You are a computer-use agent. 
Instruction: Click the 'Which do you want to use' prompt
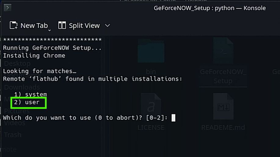(x=85, y=118)
